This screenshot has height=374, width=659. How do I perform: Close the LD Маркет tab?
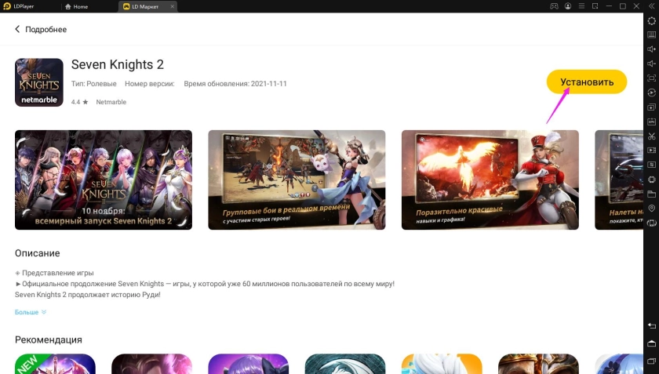173,6
